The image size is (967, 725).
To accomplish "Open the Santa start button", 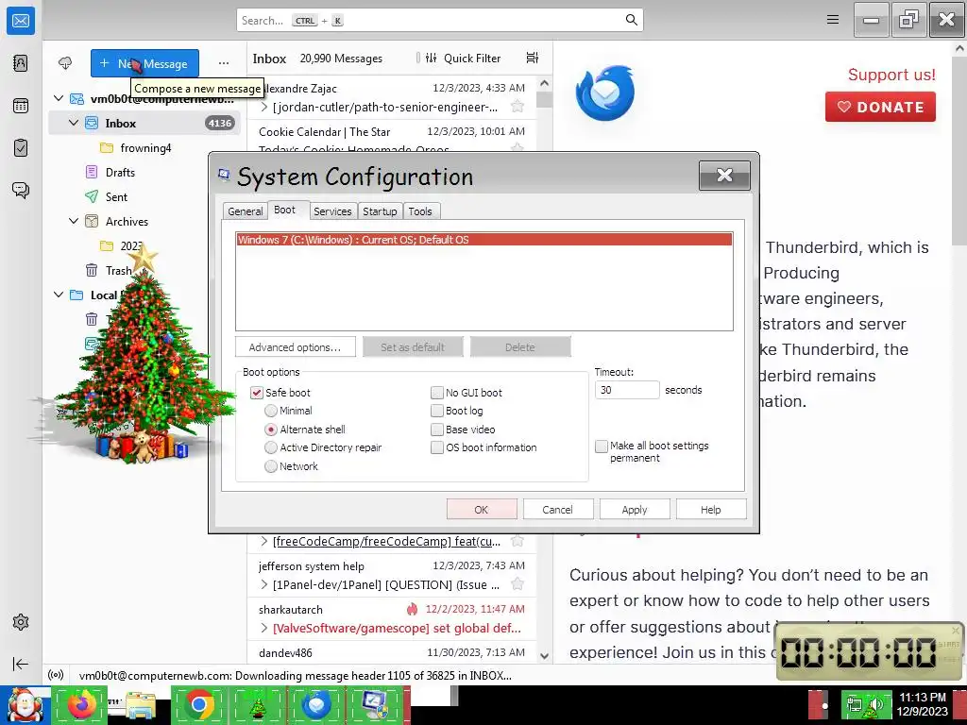I will (x=25, y=704).
